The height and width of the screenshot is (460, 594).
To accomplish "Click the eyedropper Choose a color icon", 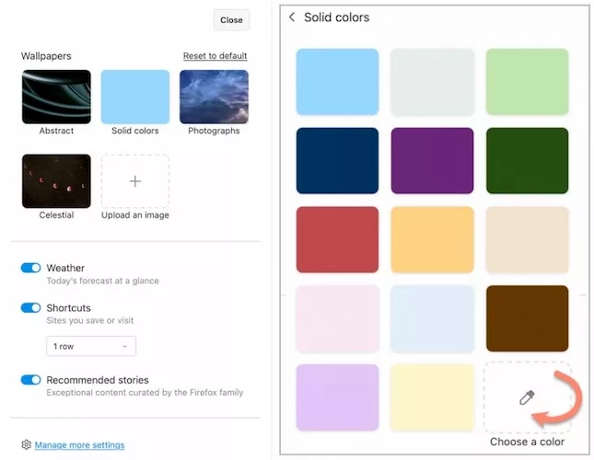I will [527, 397].
